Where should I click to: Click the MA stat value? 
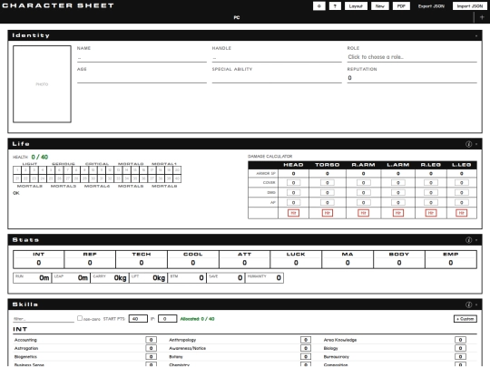tap(348, 263)
